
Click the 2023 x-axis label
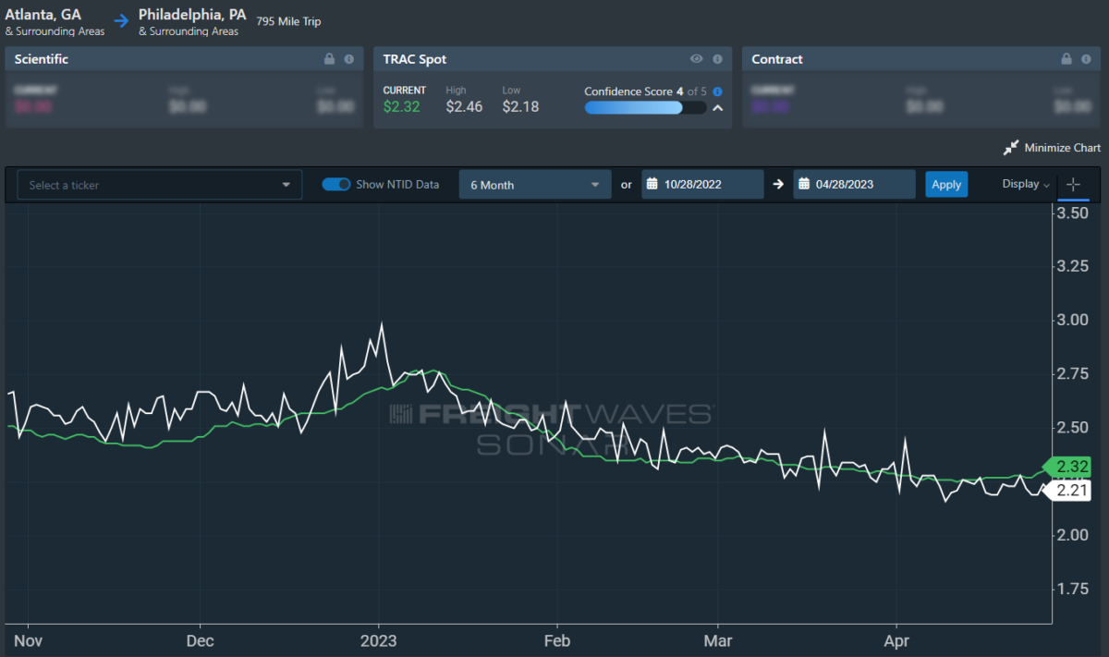click(378, 639)
